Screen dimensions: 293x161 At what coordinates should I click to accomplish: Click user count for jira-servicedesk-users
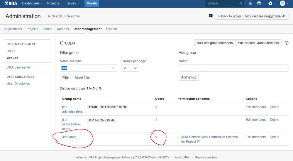(156, 120)
